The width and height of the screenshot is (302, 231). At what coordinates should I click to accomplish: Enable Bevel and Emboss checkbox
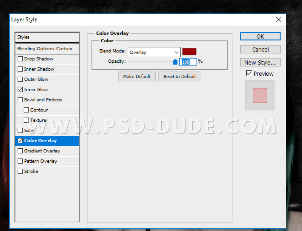(x=20, y=99)
